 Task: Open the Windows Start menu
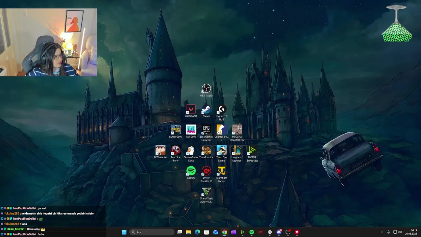[x=124, y=232]
